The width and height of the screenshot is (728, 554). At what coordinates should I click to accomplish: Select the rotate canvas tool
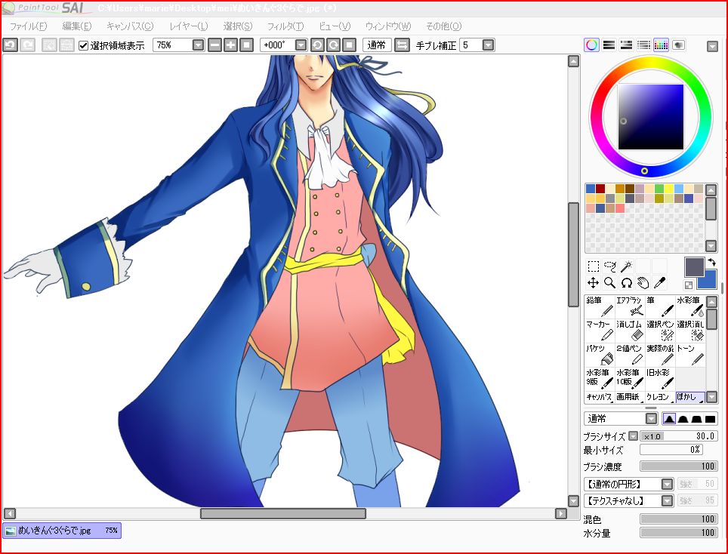(627, 282)
